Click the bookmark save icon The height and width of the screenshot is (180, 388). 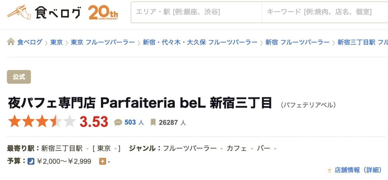(153, 122)
